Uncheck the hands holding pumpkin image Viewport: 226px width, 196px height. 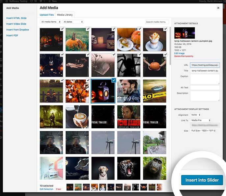point(165,54)
